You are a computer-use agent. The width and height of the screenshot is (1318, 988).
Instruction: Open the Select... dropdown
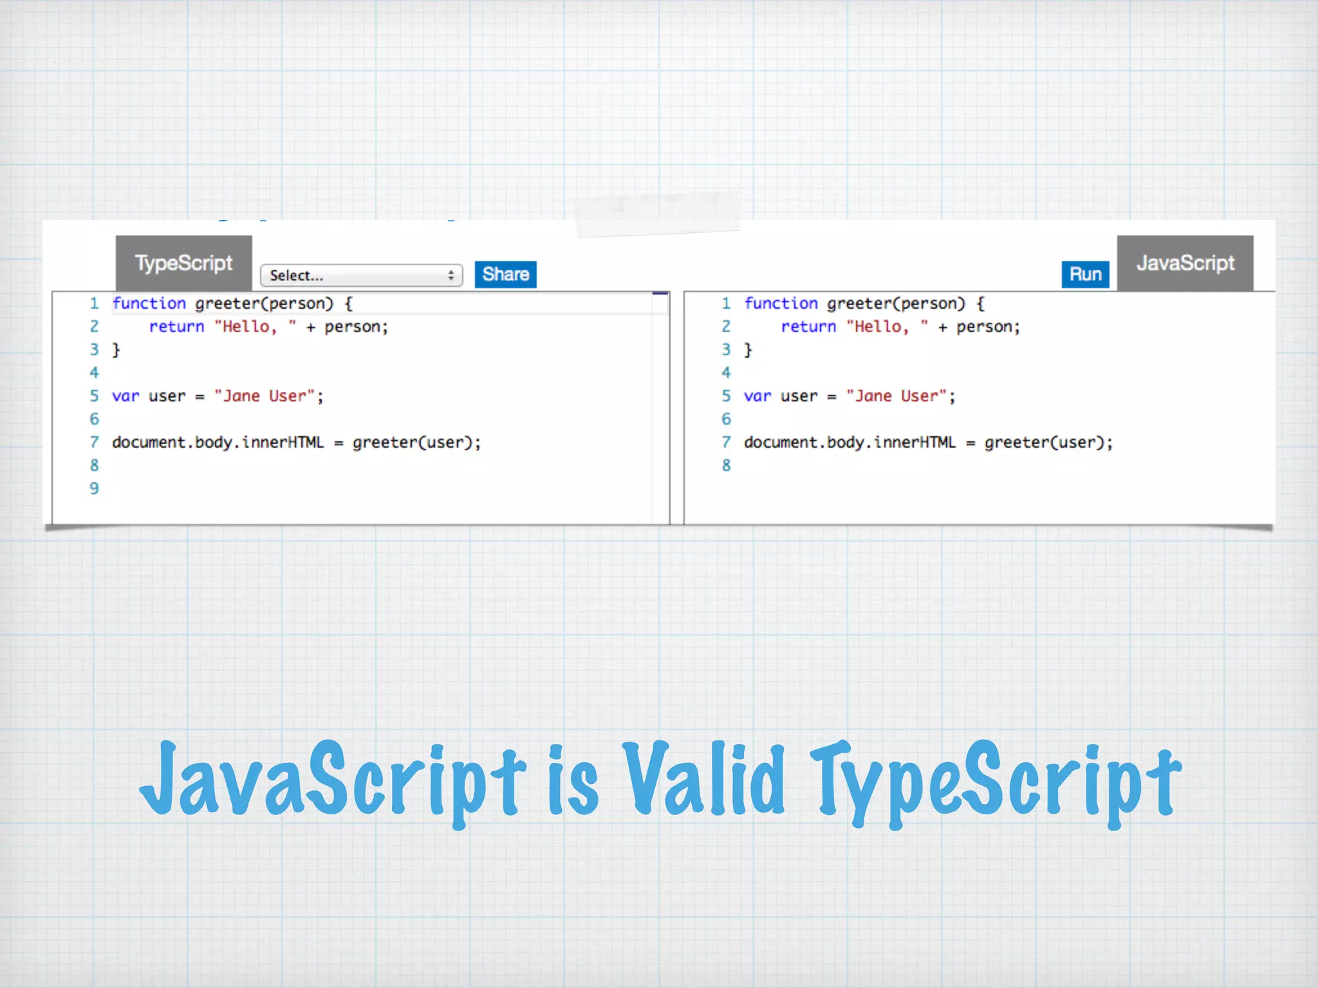coord(361,275)
